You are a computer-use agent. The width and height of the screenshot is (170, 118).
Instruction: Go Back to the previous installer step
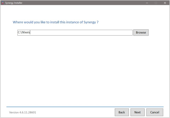(122, 112)
